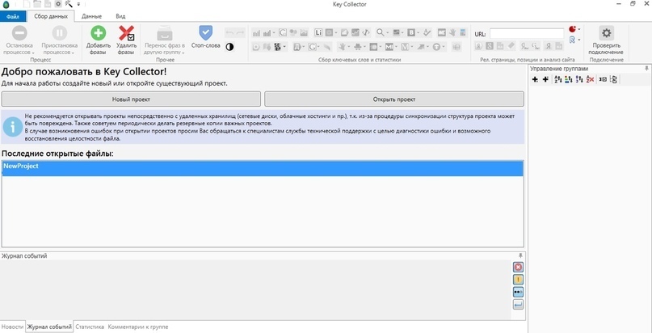Select NewProject in recent files list

coord(263,168)
